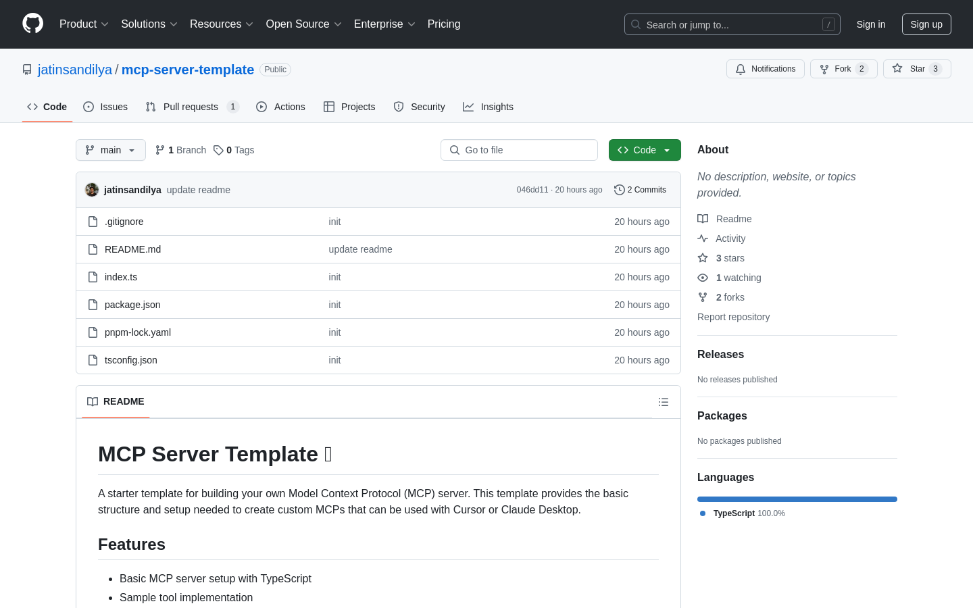Open the green Code dropdown button
973x608 pixels.
(645, 150)
